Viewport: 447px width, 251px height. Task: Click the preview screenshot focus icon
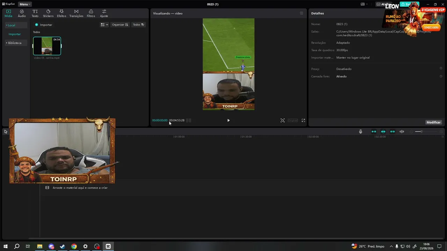(283, 120)
